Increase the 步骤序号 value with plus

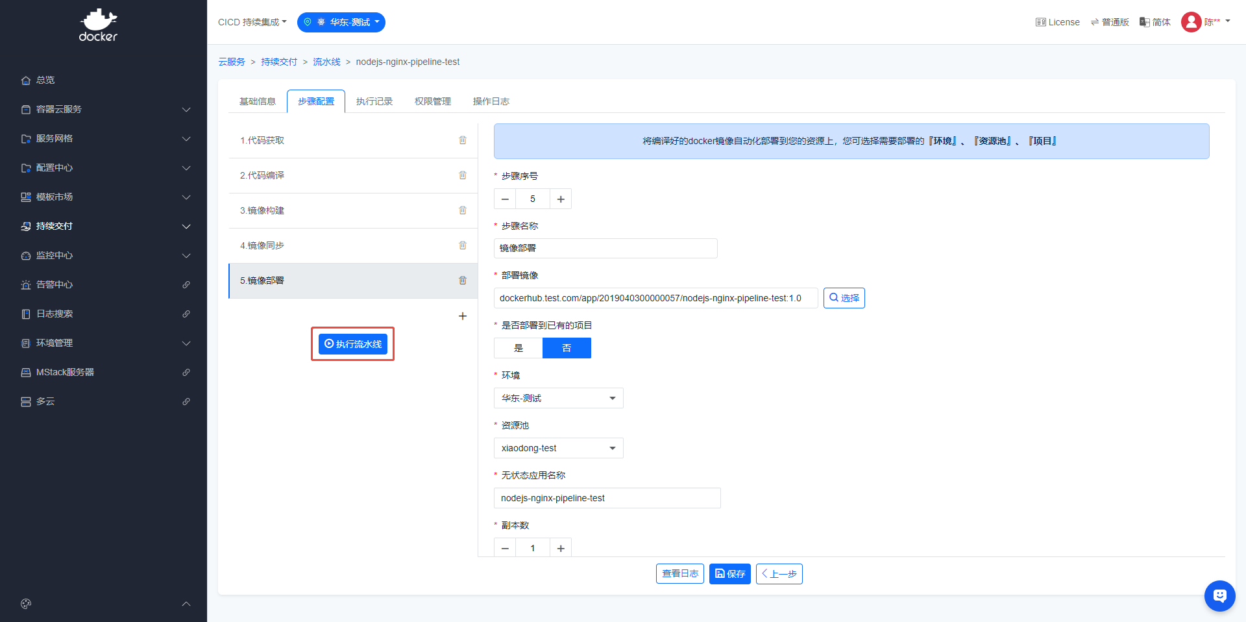coord(561,199)
